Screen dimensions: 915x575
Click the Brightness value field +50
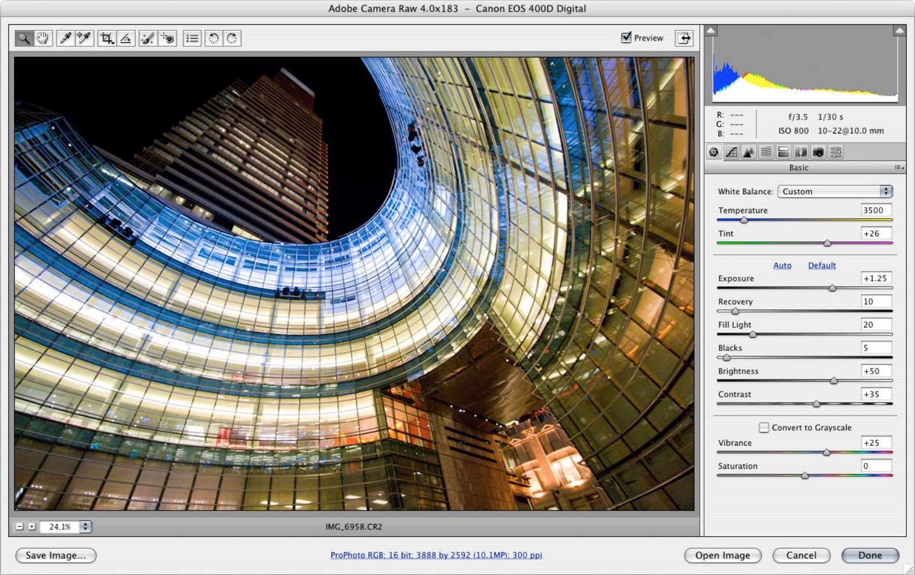[x=876, y=371]
